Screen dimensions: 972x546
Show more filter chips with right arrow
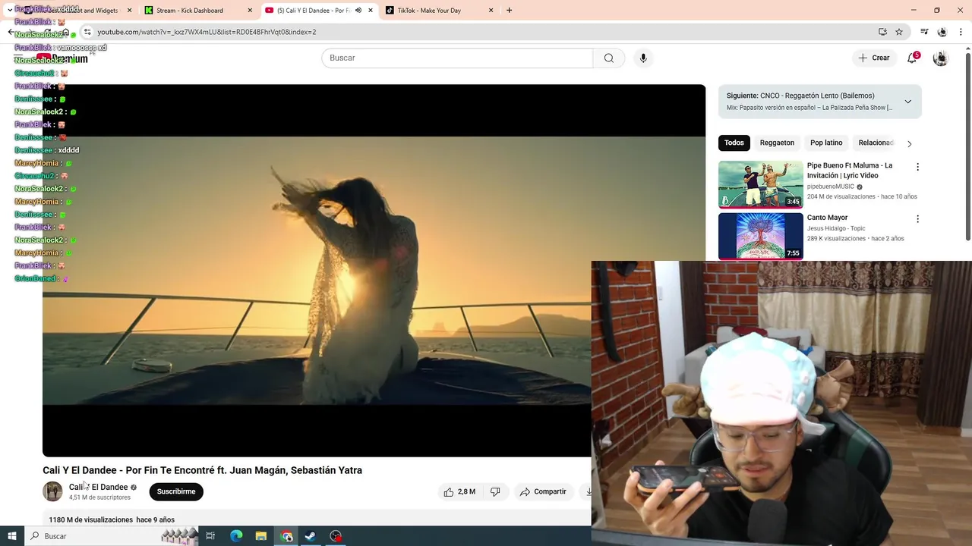click(909, 143)
